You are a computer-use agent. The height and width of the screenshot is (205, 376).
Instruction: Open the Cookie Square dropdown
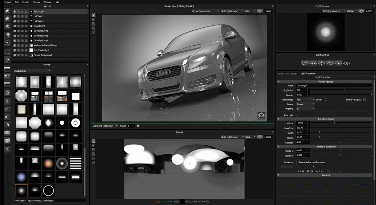(x=305, y=104)
